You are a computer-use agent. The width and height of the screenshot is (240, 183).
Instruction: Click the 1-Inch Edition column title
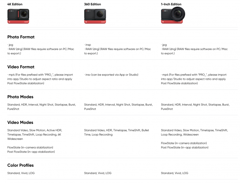pyautogui.click(x=171, y=4)
